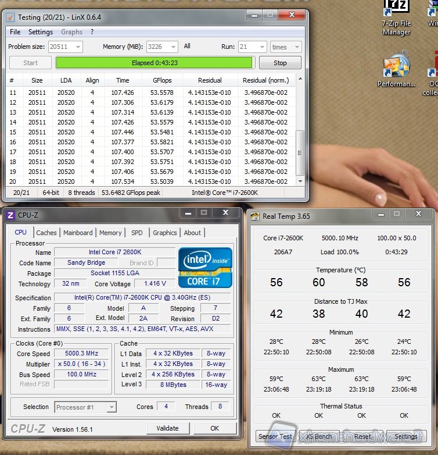The height and width of the screenshot is (455, 438).
Task: Click the CPU-Z purple Z title icon
Action: [10, 215]
